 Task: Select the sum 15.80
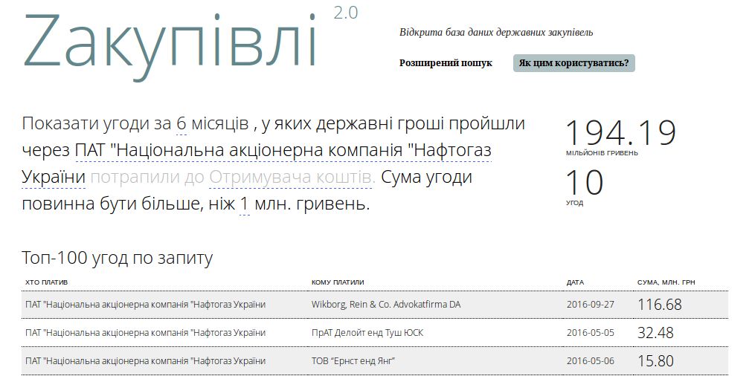655,361
